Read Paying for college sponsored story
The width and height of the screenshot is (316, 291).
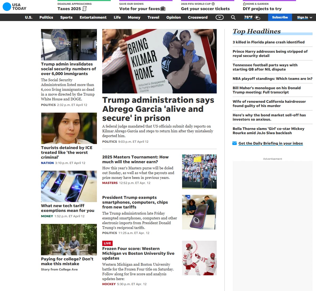pyautogui.click(x=67, y=261)
